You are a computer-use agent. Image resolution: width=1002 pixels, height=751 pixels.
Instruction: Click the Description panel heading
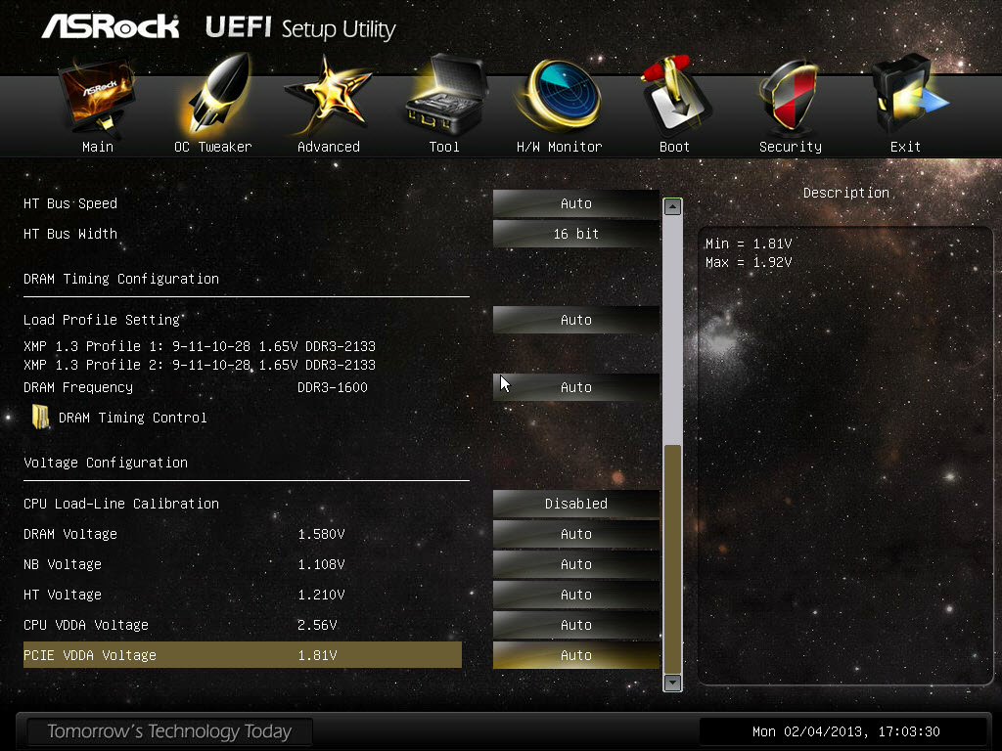pos(846,193)
